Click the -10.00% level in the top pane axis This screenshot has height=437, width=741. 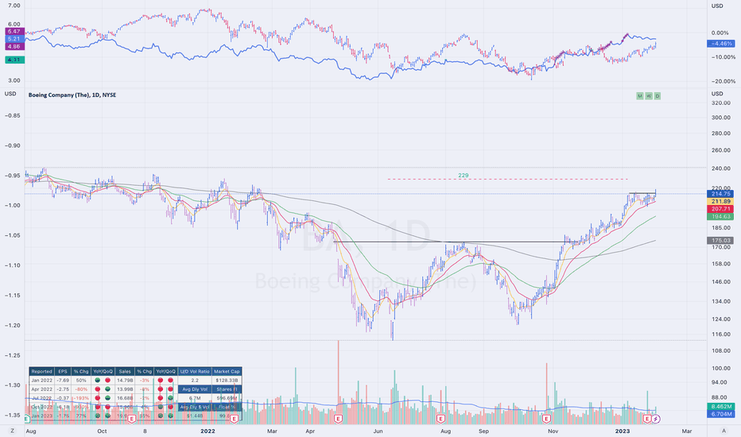point(724,57)
